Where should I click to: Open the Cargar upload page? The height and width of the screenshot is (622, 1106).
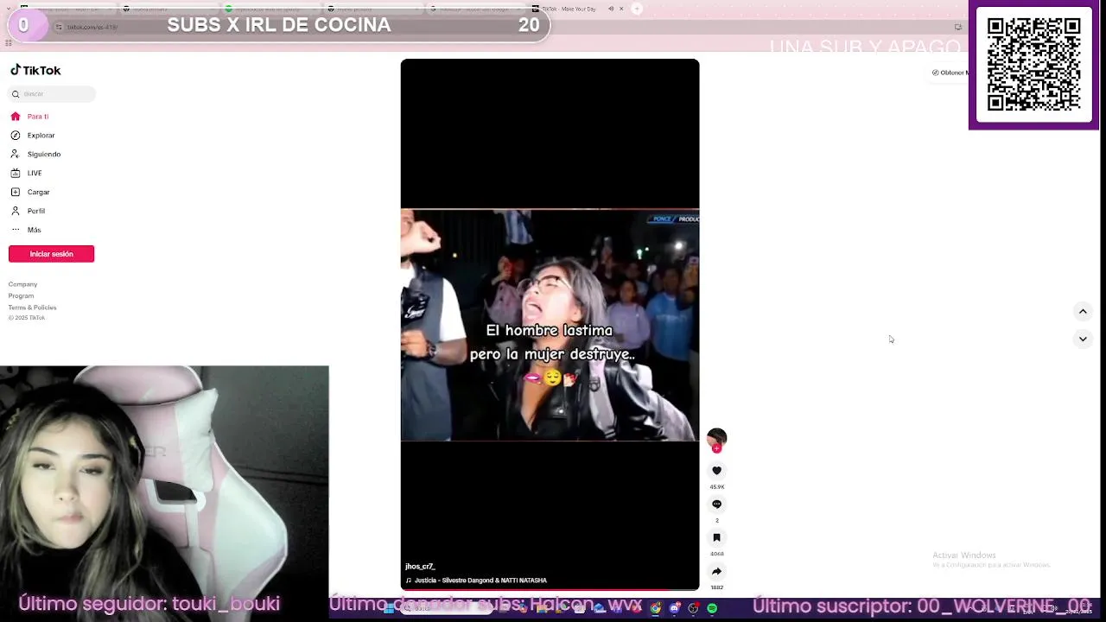click(x=30, y=192)
